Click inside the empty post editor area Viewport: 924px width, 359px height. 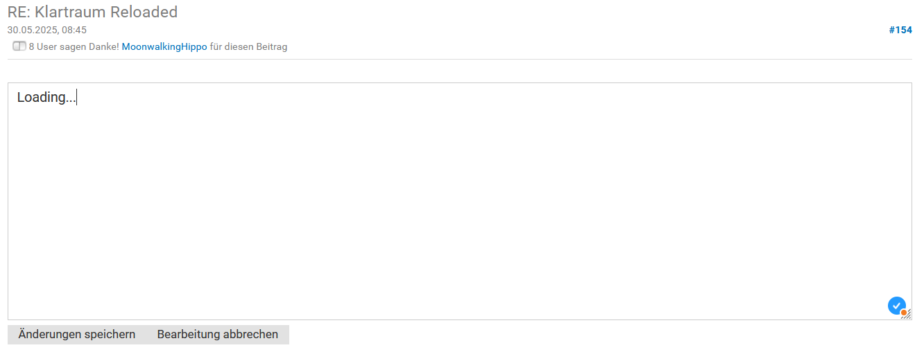click(x=458, y=208)
